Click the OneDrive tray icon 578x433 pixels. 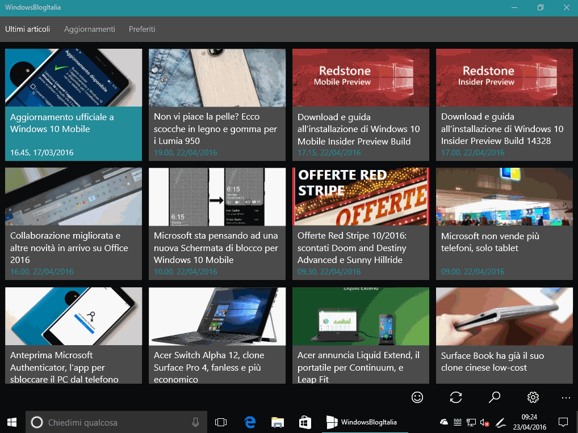coord(444,422)
